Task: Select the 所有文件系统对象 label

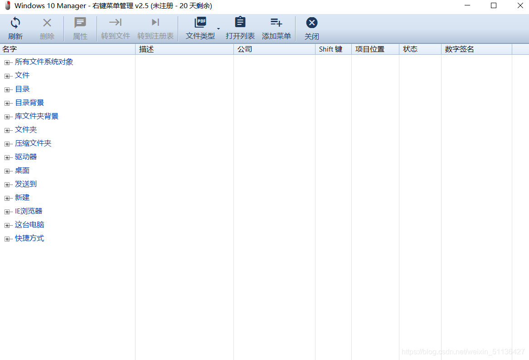Action: pyautogui.click(x=44, y=62)
